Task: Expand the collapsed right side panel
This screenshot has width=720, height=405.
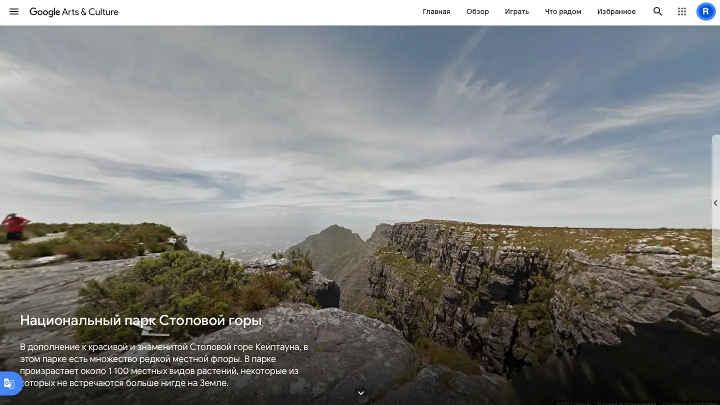Action: tap(715, 203)
